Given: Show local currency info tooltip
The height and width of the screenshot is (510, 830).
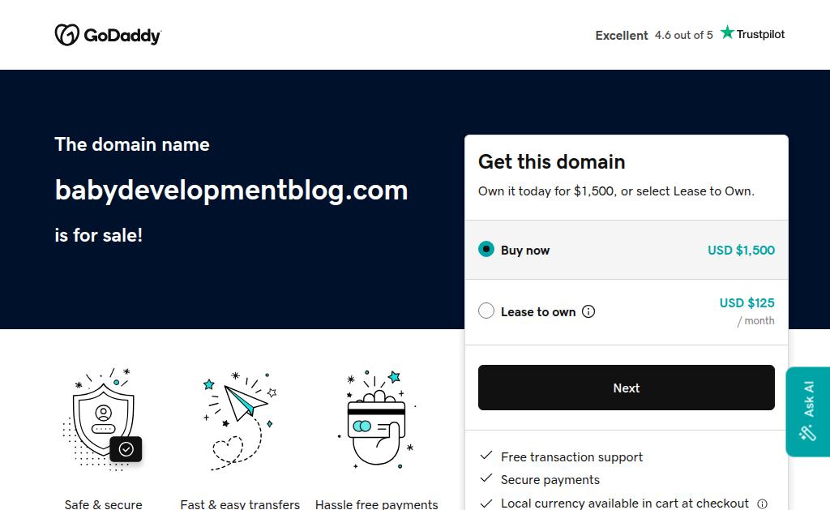Looking at the screenshot, I should pyautogui.click(x=762, y=504).
